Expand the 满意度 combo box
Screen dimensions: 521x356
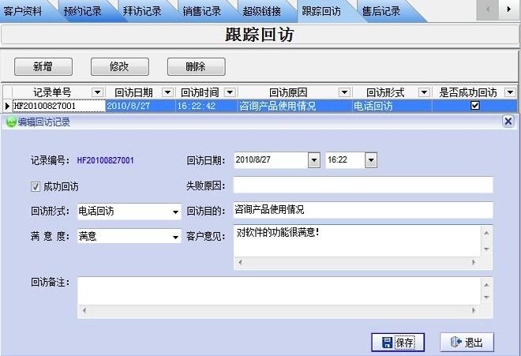coord(175,236)
